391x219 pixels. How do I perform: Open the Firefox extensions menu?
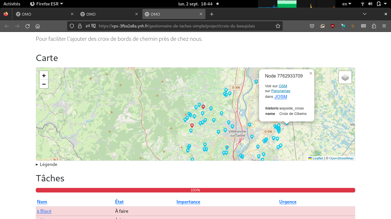[x=374, y=26]
